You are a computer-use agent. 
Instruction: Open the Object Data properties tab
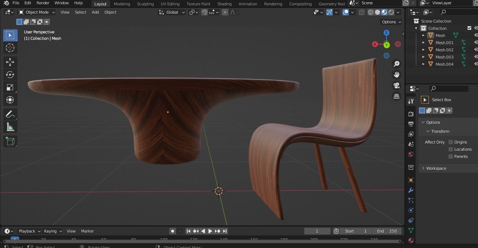click(411, 230)
